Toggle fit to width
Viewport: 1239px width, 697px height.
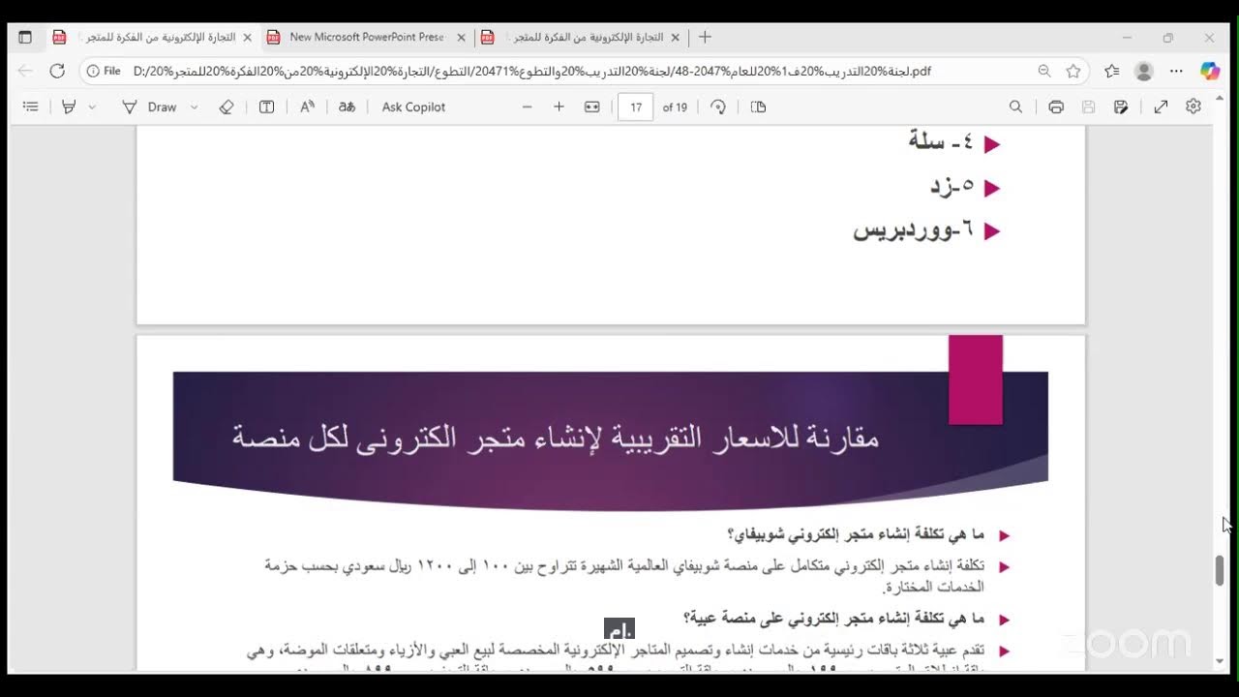[591, 106]
